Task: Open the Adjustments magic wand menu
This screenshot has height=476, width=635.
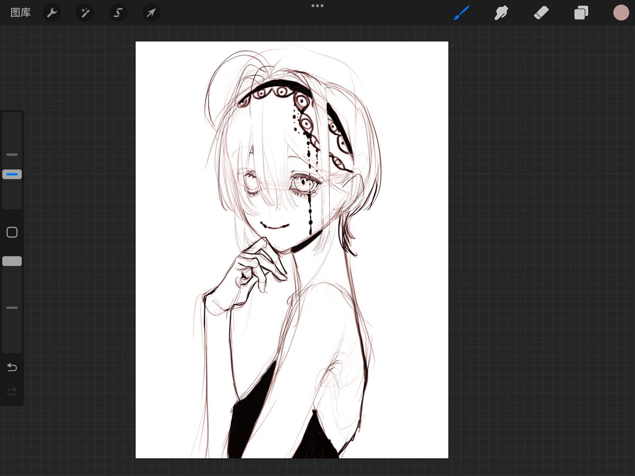Action: 85,13
